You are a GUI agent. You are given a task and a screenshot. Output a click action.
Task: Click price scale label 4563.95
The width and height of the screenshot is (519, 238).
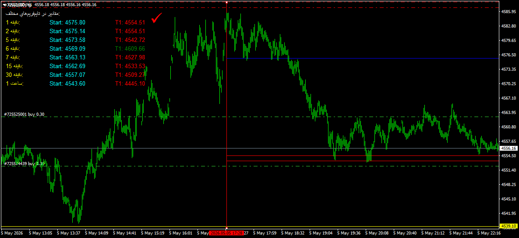click(x=508, y=113)
